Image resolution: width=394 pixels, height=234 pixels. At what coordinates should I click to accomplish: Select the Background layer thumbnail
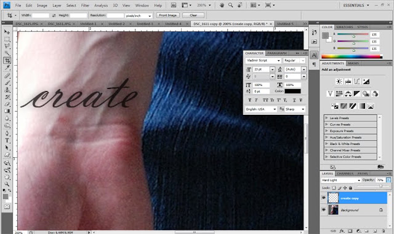tap(333, 210)
